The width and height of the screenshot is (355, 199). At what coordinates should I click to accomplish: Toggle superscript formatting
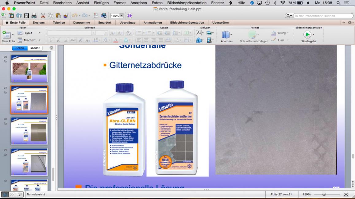click(80, 40)
